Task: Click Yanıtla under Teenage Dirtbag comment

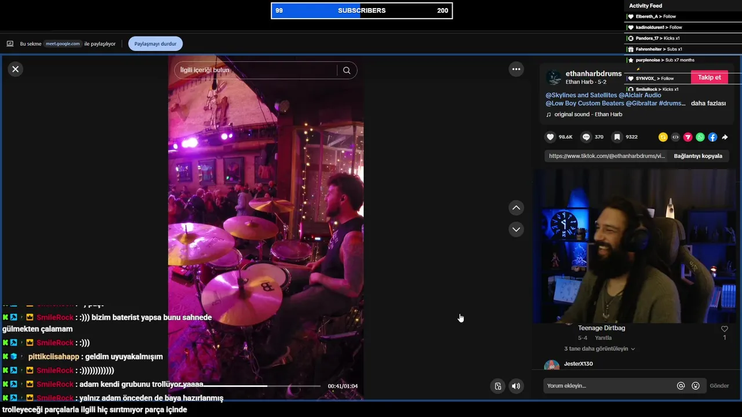Action: 603,338
